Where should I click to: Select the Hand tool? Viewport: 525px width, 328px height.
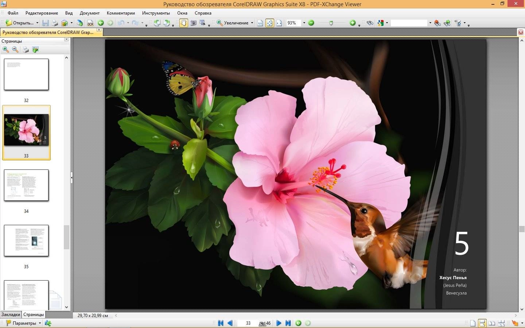(183, 23)
